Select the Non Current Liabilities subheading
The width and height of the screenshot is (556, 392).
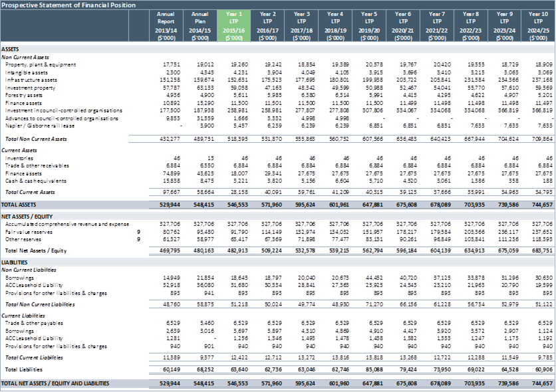[x=29, y=270]
